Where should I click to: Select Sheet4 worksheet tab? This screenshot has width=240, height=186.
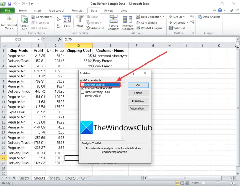click(x=24, y=178)
